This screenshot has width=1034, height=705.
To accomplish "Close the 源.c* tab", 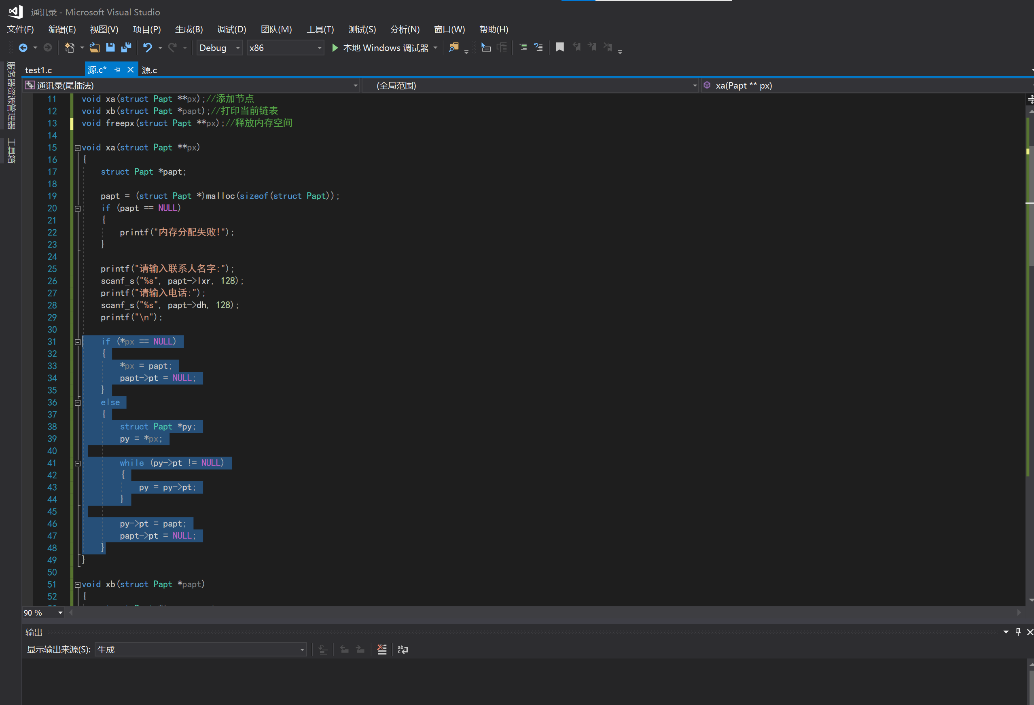I will [x=130, y=70].
